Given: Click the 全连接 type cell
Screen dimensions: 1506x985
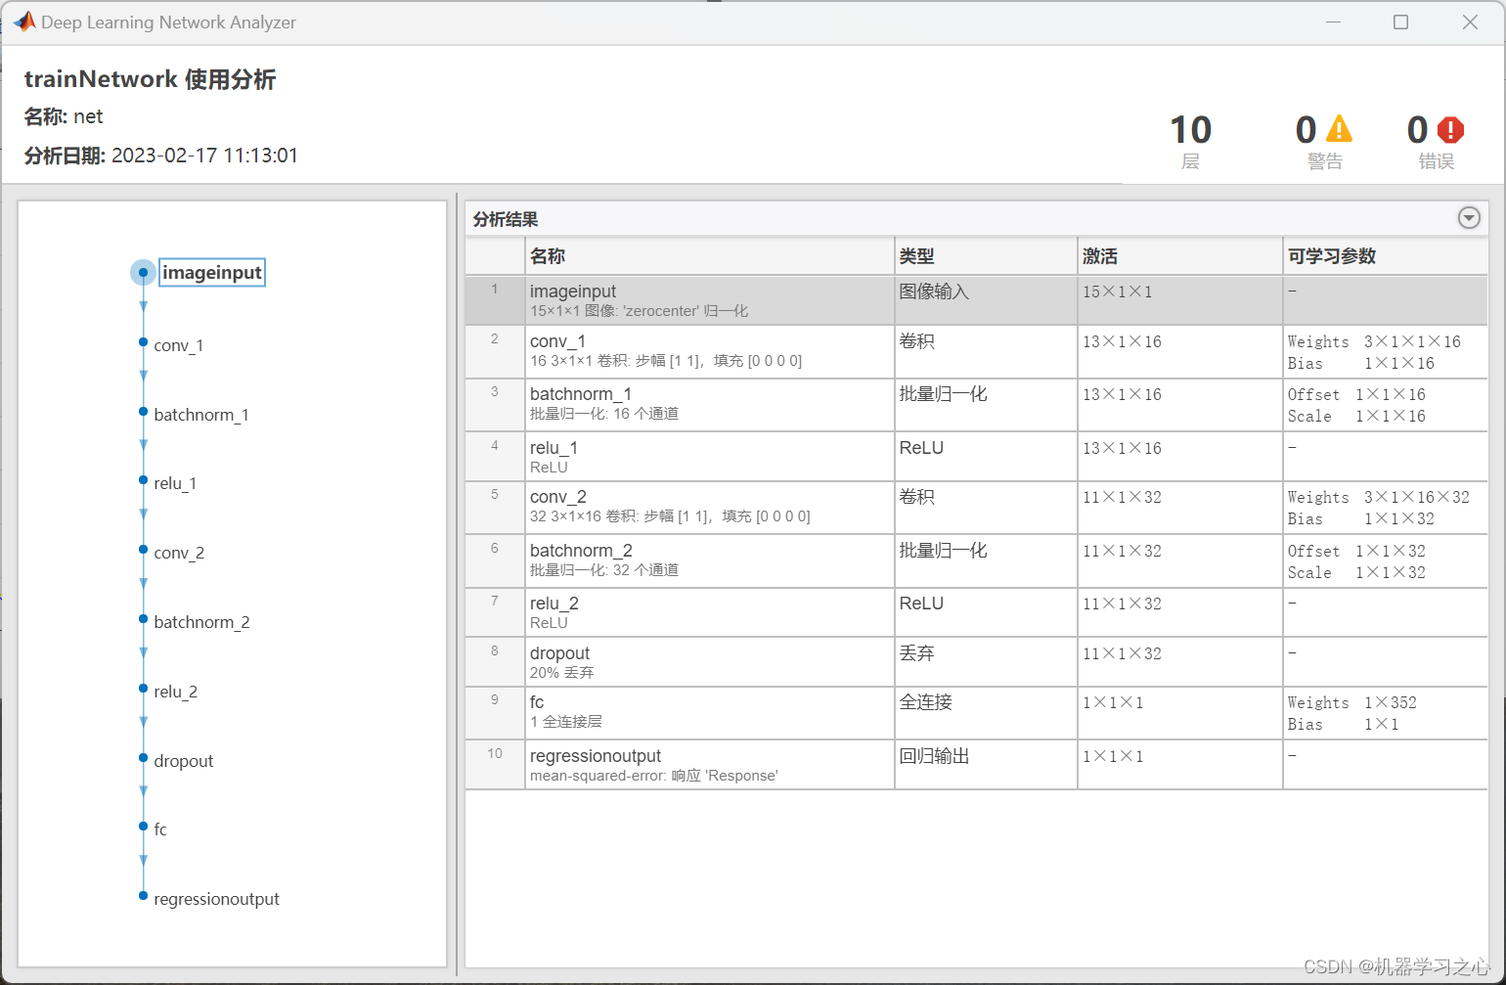Looking at the screenshot, I should click(986, 713).
